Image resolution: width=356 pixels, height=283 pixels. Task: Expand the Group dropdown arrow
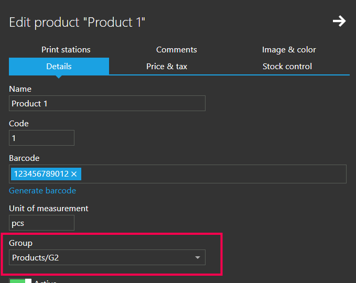point(198,257)
